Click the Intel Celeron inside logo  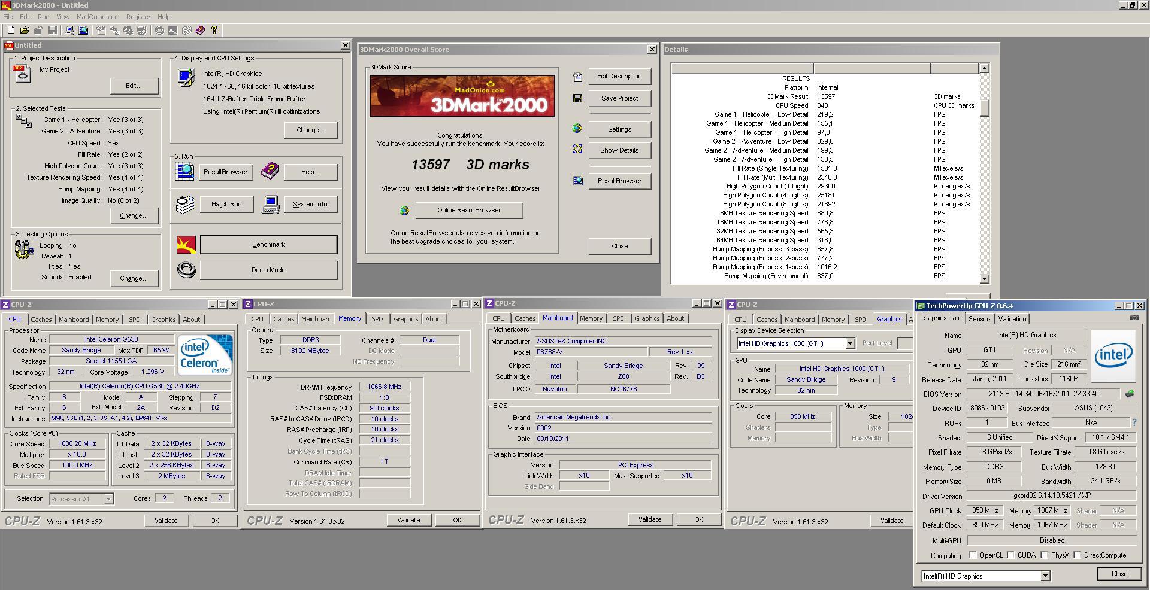pos(205,355)
